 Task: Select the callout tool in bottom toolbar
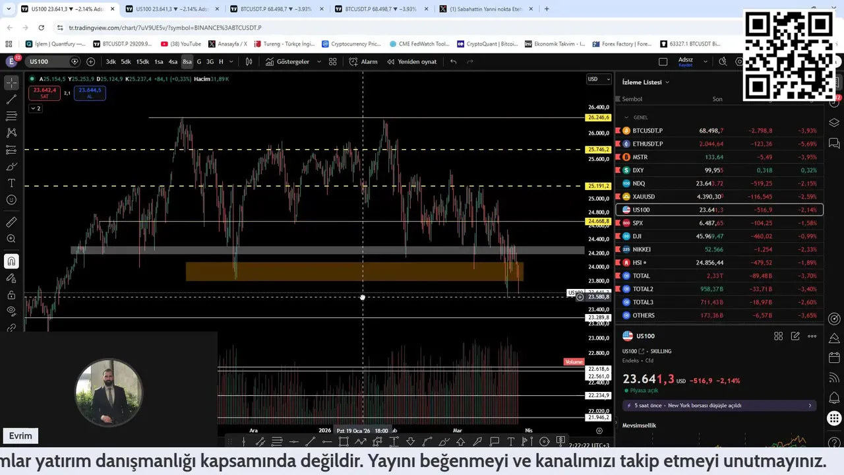point(495,441)
